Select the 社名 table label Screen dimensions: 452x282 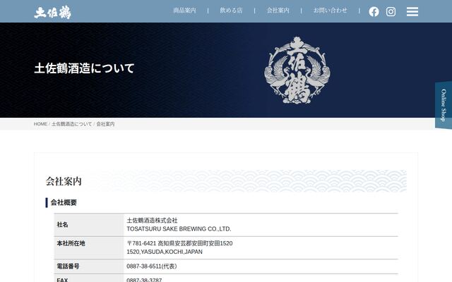point(62,225)
